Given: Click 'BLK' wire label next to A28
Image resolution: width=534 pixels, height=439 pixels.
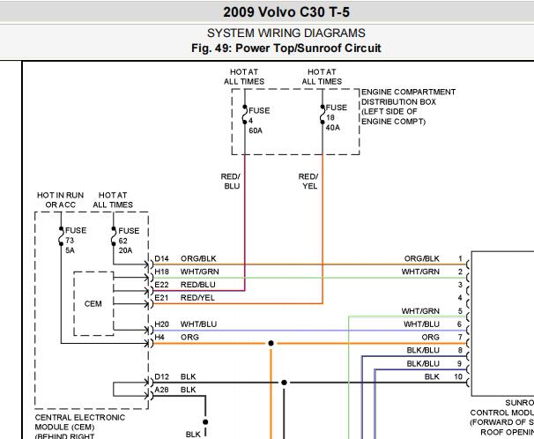Looking at the screenshot, I should click(x=188, y=390).
